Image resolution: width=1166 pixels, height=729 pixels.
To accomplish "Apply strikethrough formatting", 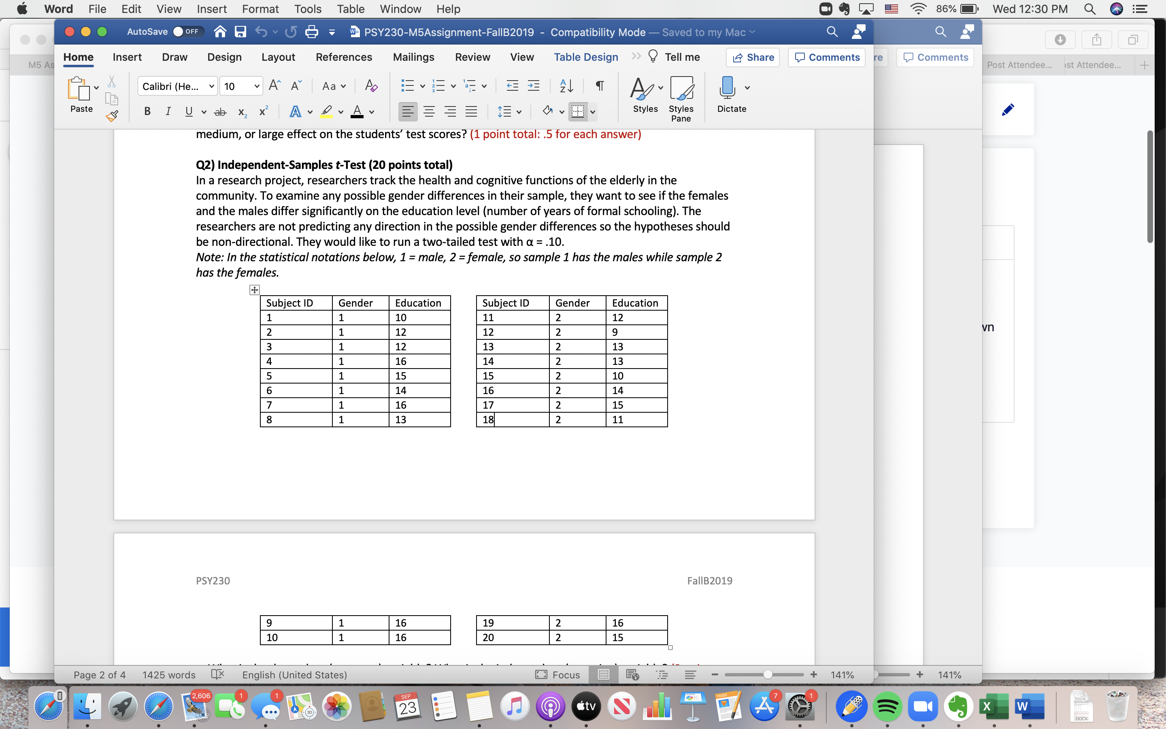I will click(220, 112).
